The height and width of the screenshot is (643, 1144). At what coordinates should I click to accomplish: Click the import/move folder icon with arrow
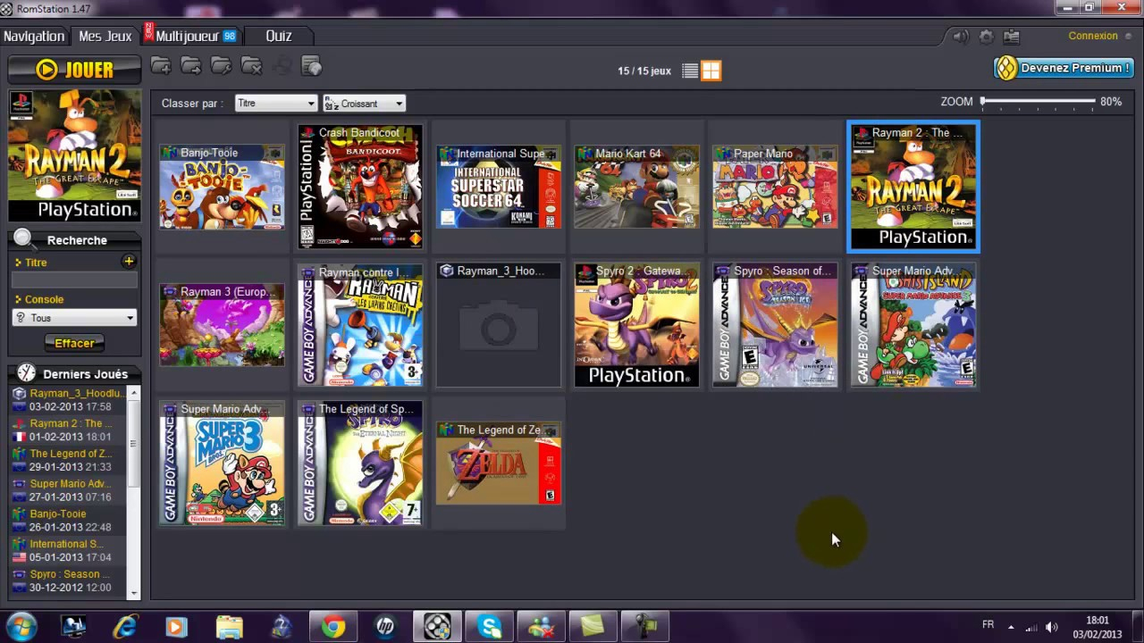coord(191,66)
